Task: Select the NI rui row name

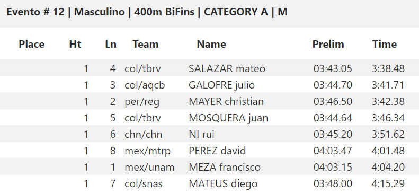Action: (x=201, y=135)
